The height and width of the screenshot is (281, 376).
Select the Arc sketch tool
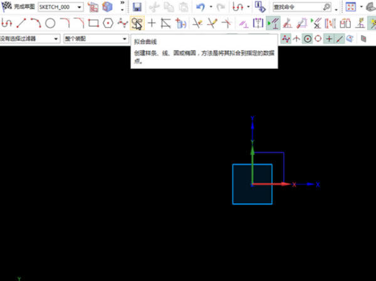[36, 23]
